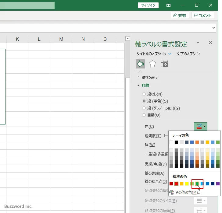Click the Join type (線の結合点) label
Screen dimensions: 222x213
[x=156, y=181]
